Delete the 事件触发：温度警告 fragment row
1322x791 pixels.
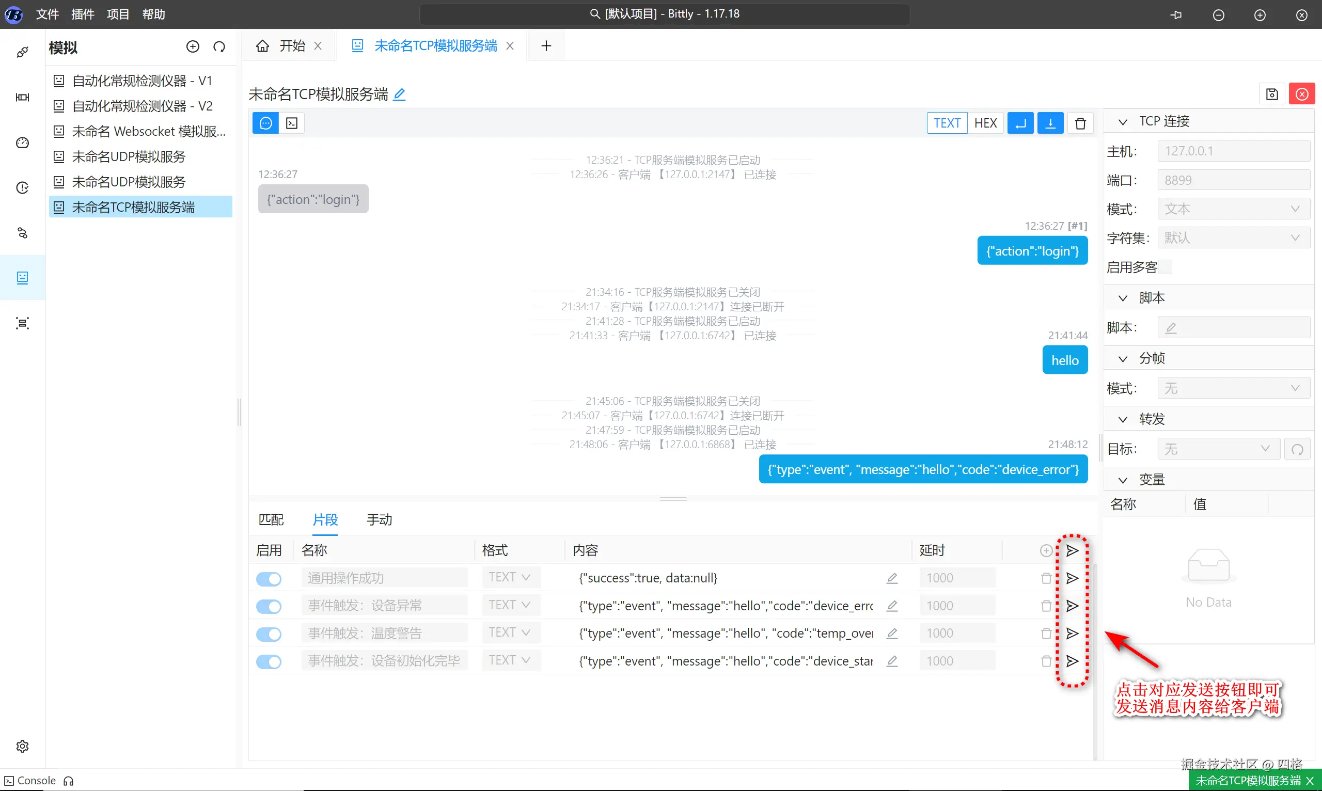pyautogui.click(x=1046, y=633)
